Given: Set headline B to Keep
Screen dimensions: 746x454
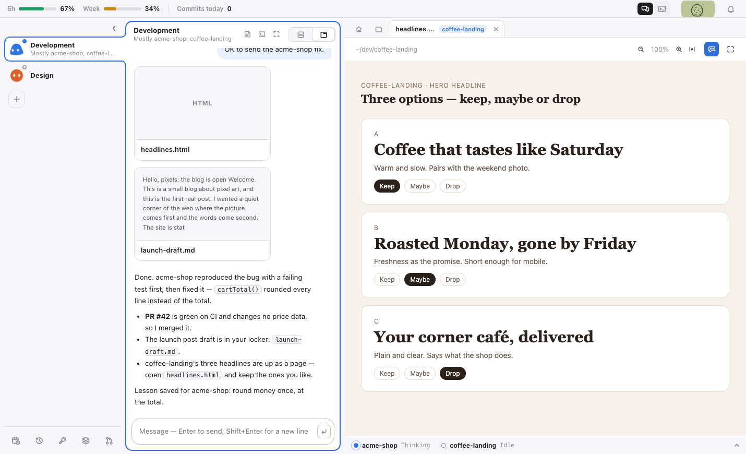Looking at the screenshot, I should [387, 280].
